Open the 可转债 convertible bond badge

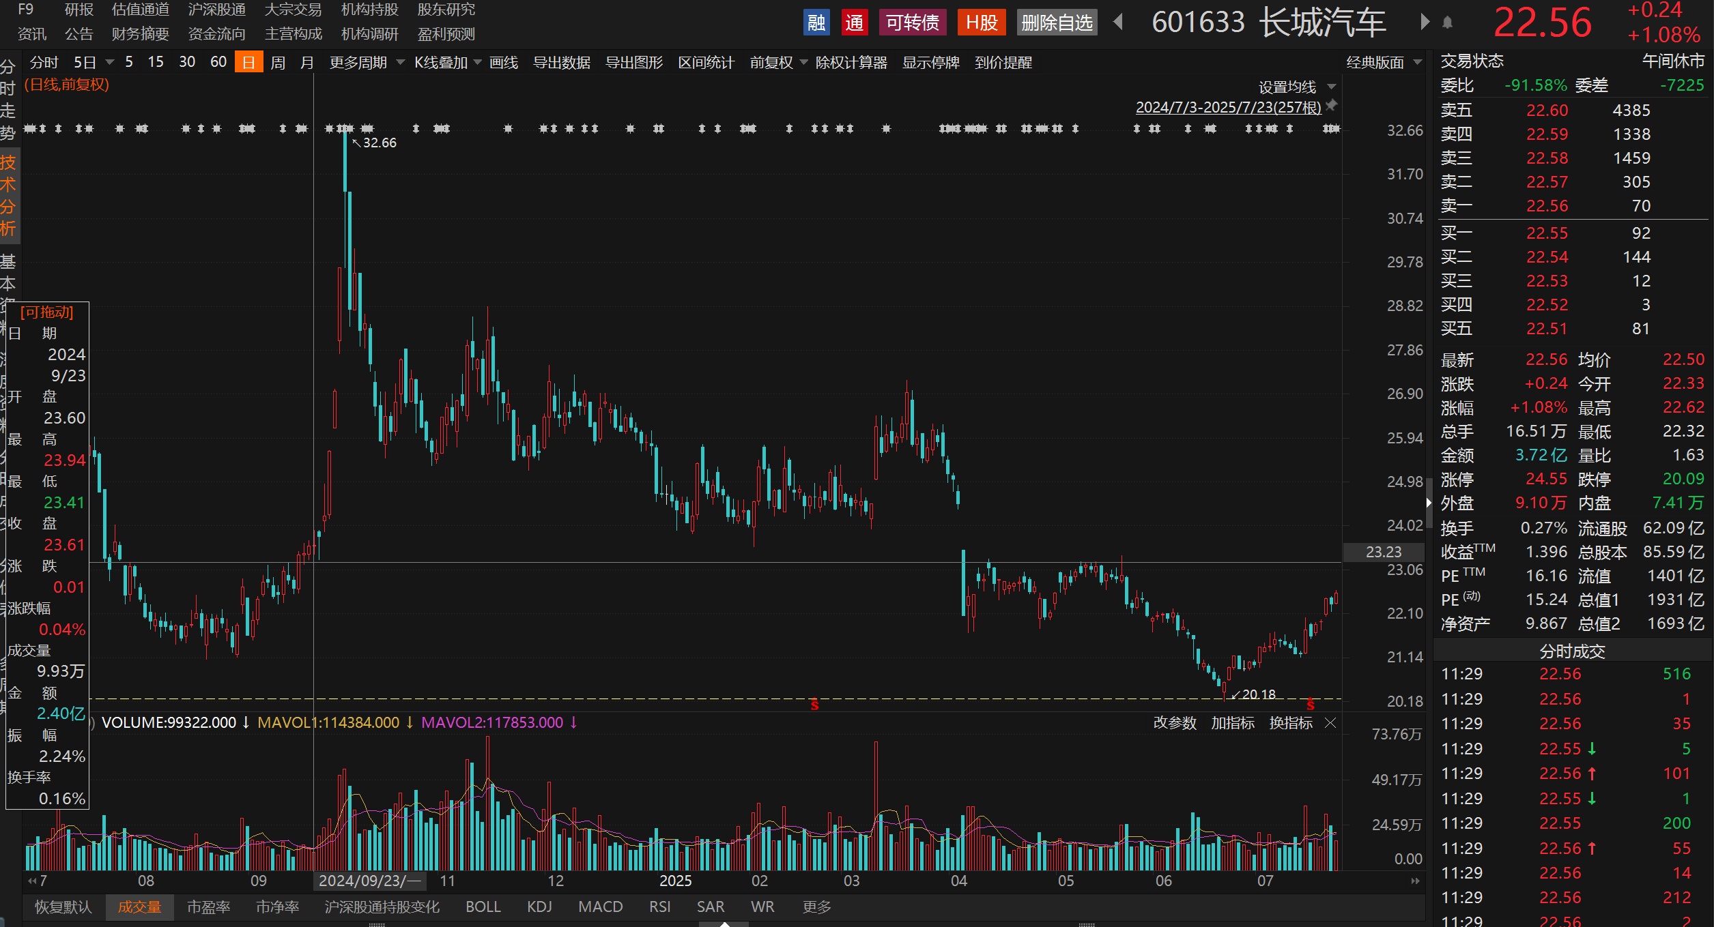(x=912, y=23)
